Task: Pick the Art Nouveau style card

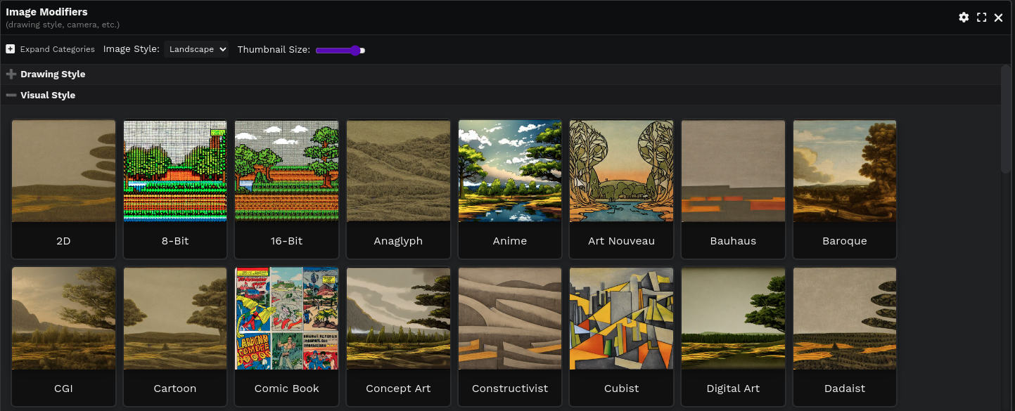Action: (x=621, y=171)
